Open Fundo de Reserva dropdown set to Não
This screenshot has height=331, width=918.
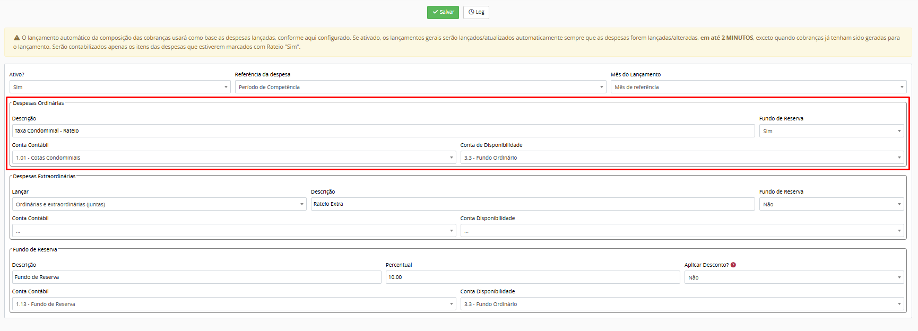(x=831, y=204)
